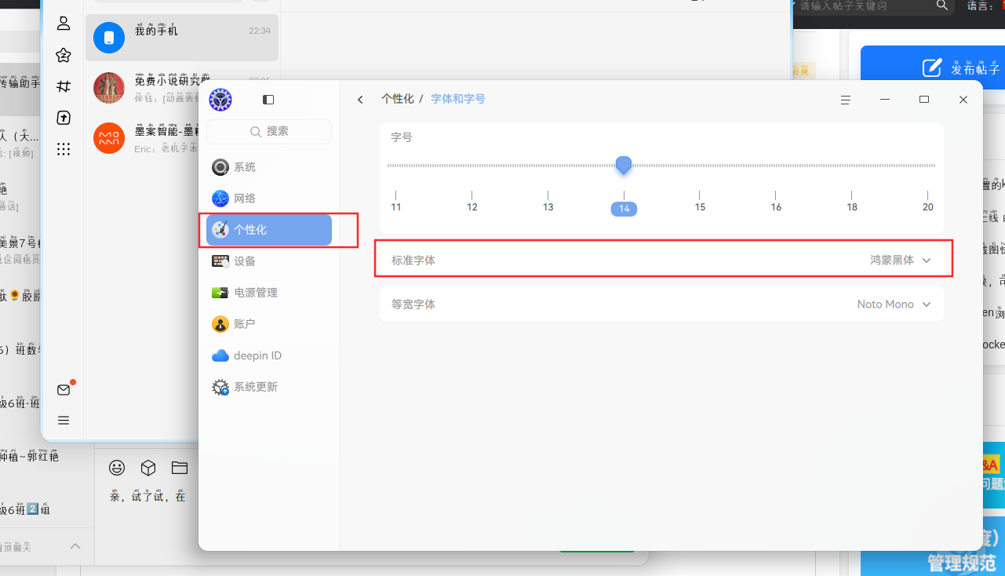Select 网络 in settings sidebar

(269, 199)
